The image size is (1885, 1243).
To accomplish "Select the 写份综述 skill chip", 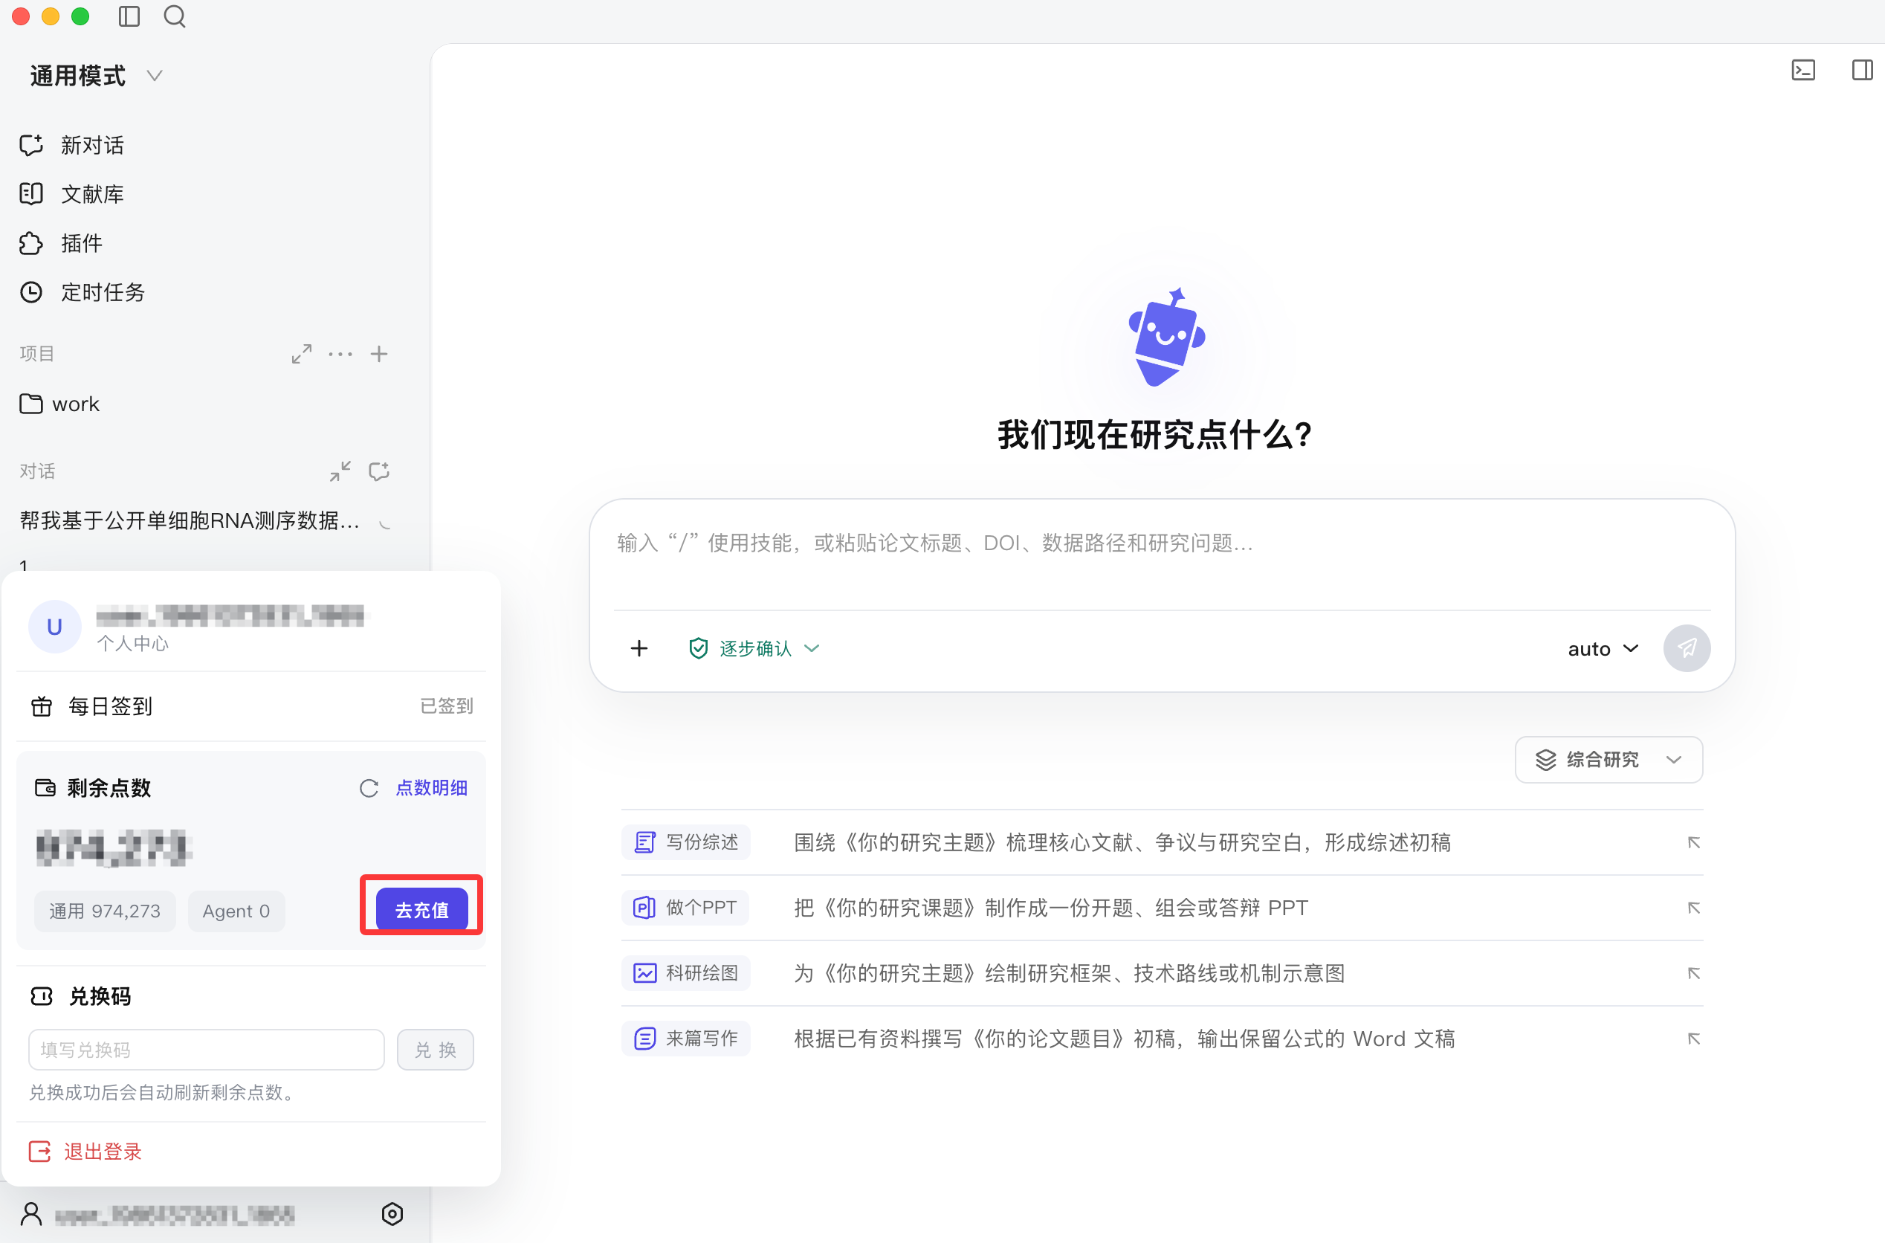I will point(686,842).
